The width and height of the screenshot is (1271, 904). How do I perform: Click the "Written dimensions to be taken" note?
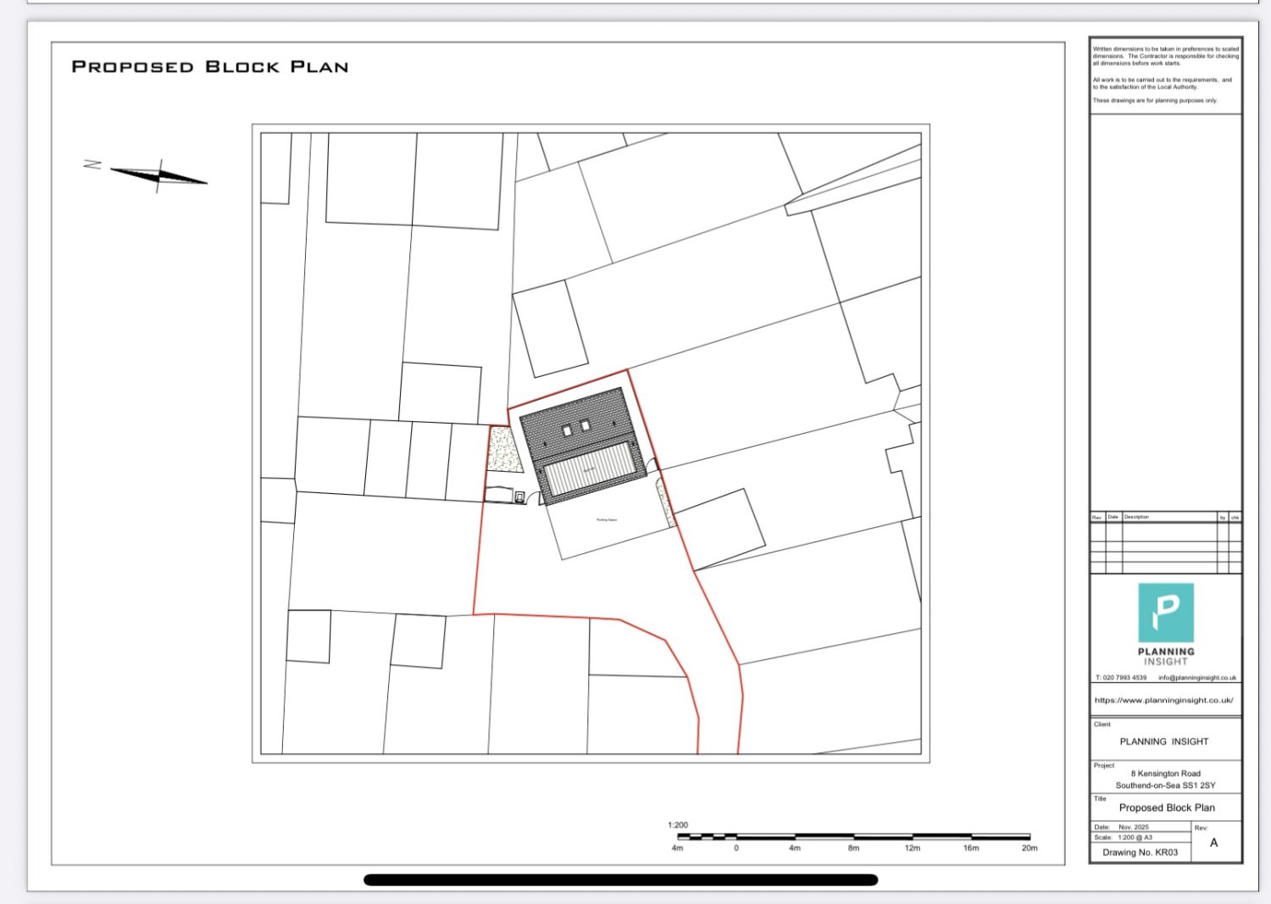tap(1165, 56)
